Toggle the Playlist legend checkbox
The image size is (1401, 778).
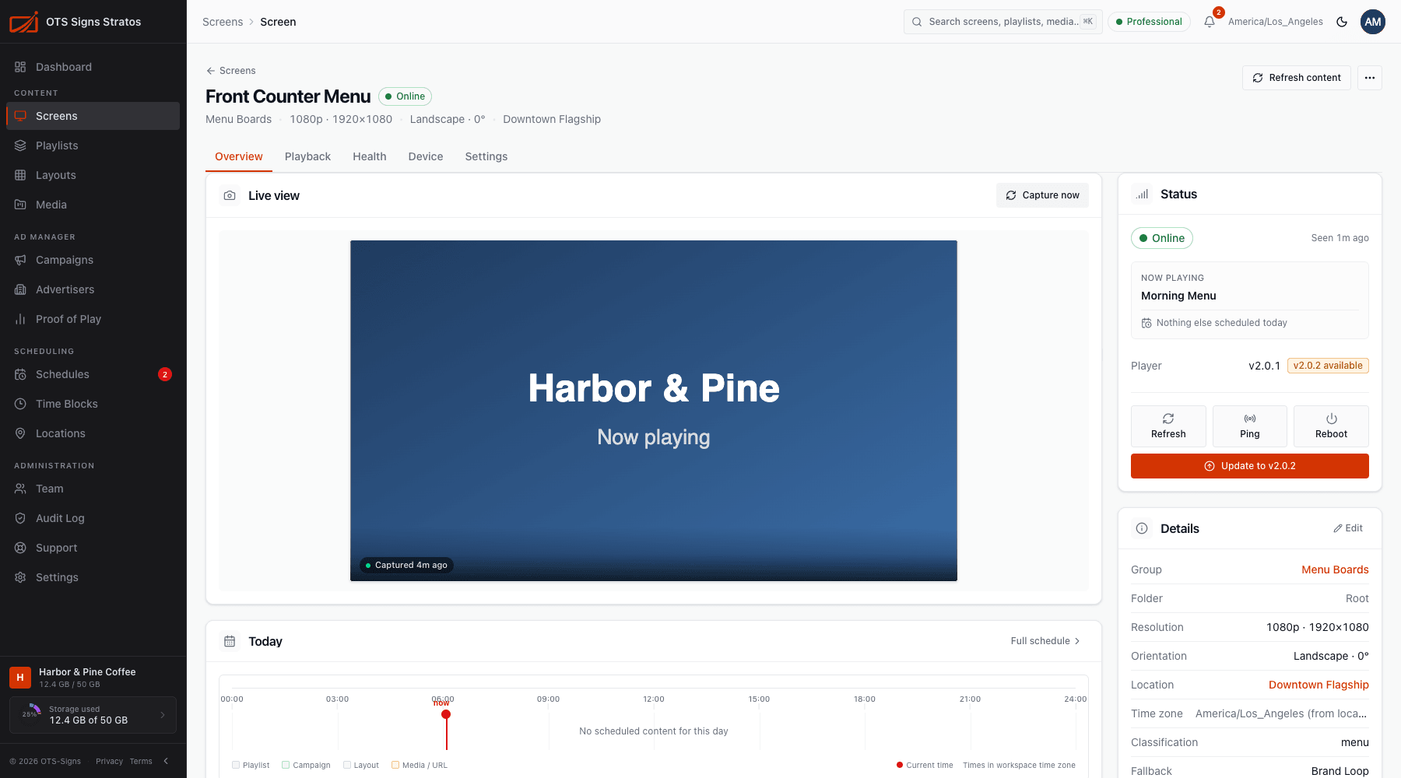click(236, 765)
